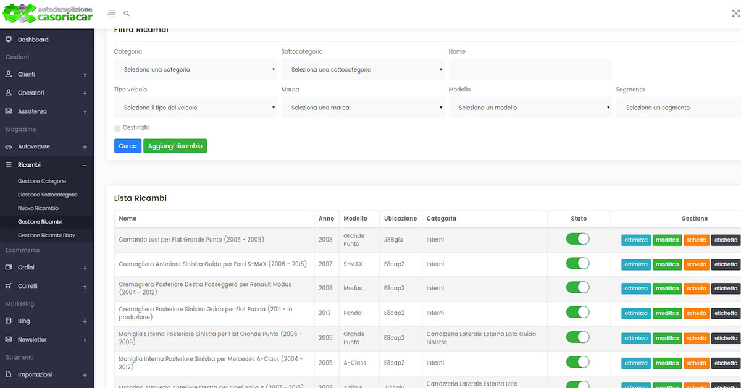741x388 pixels.
Task: Open Gestione Sottocategorie menu item
Action: 48,195
